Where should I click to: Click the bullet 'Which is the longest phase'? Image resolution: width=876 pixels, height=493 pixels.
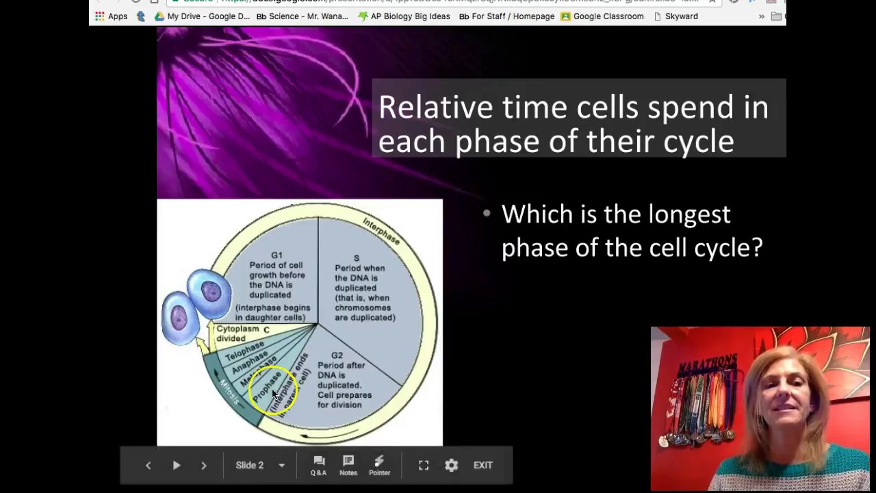click(x=632, y=231)
